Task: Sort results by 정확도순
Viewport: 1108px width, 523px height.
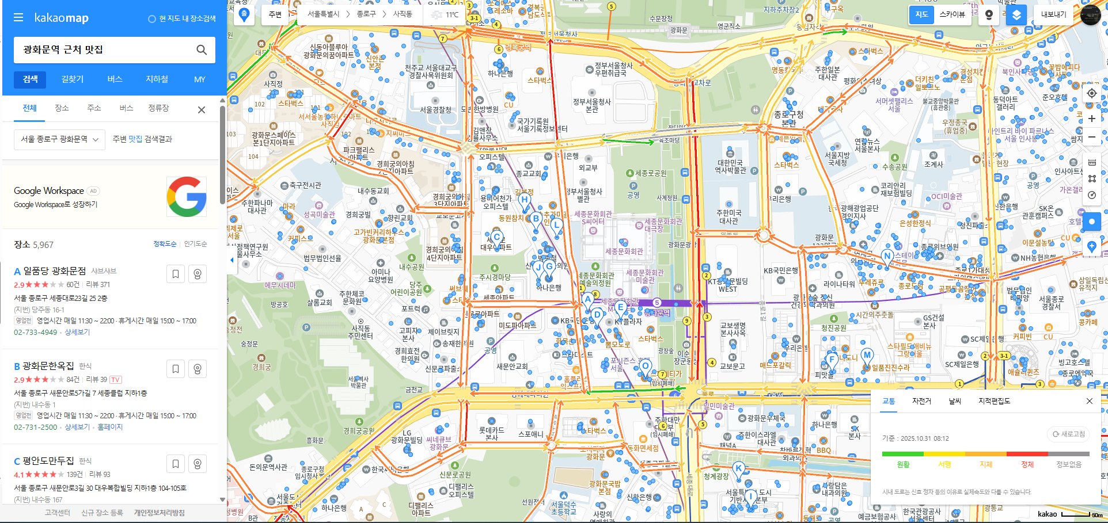Action: 165,244
